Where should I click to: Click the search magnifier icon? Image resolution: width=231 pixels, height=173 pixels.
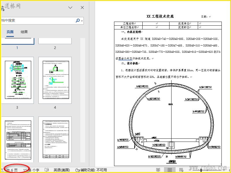pos(78,20)
